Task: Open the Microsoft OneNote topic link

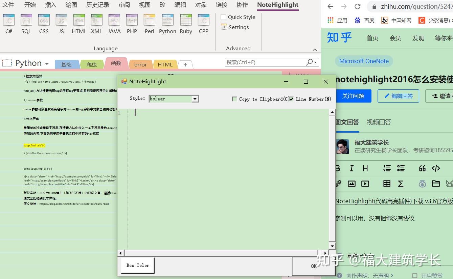Action: point(364,61)
